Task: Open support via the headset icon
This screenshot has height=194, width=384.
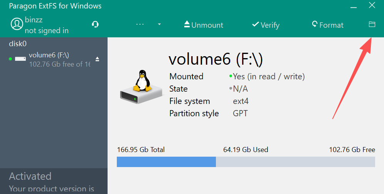Action: tap(95, 24)
